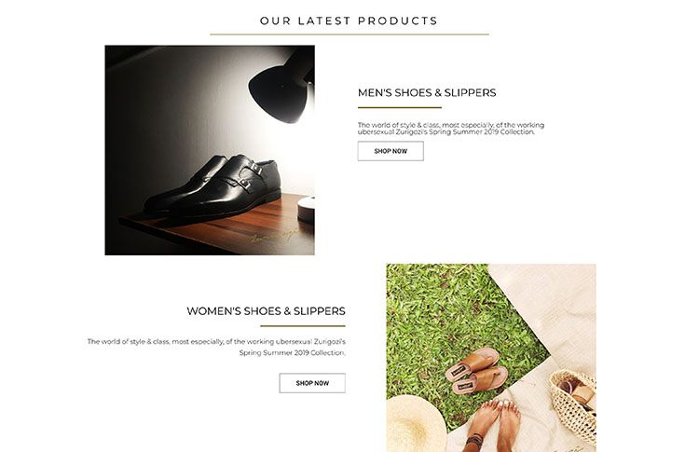This screenshot has height=452, width=699.
Task: Click SHOP NOW under Men's Shoes & Slippers
Action: [391, 151]
